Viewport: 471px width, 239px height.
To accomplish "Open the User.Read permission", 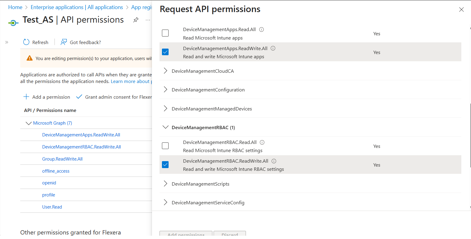I will 52,207.
